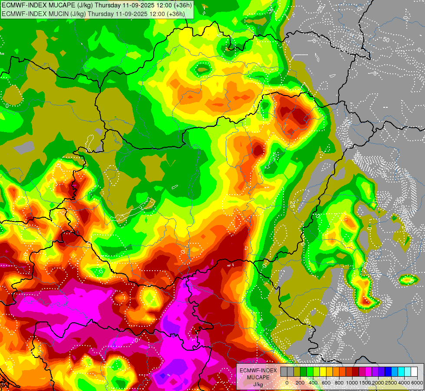Pick the pure blue legend swatch
The width and height of the screenshot is (425, 391).
pyautogui.click(x=389, y=371)
